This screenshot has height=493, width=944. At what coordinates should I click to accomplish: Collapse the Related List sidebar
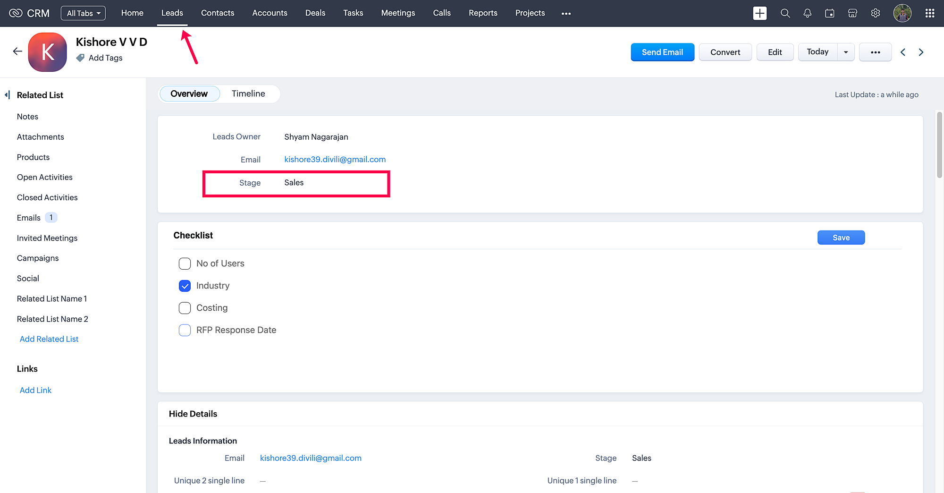coord(7,95)
